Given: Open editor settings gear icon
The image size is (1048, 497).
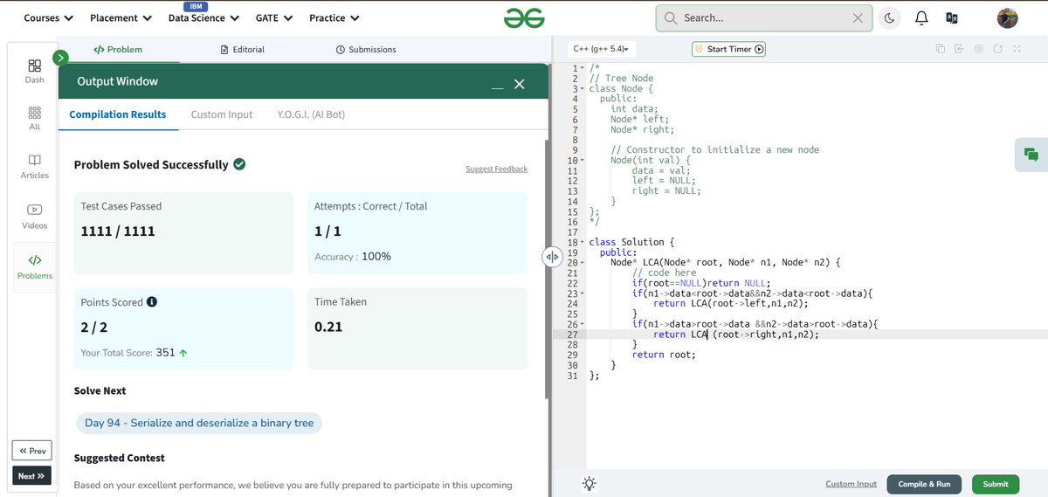Looking at the screenshot, I should tap(978, 49).
